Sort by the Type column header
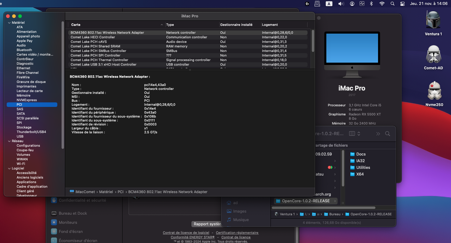This screenshot has height=243, width=451. coord(191,25)
